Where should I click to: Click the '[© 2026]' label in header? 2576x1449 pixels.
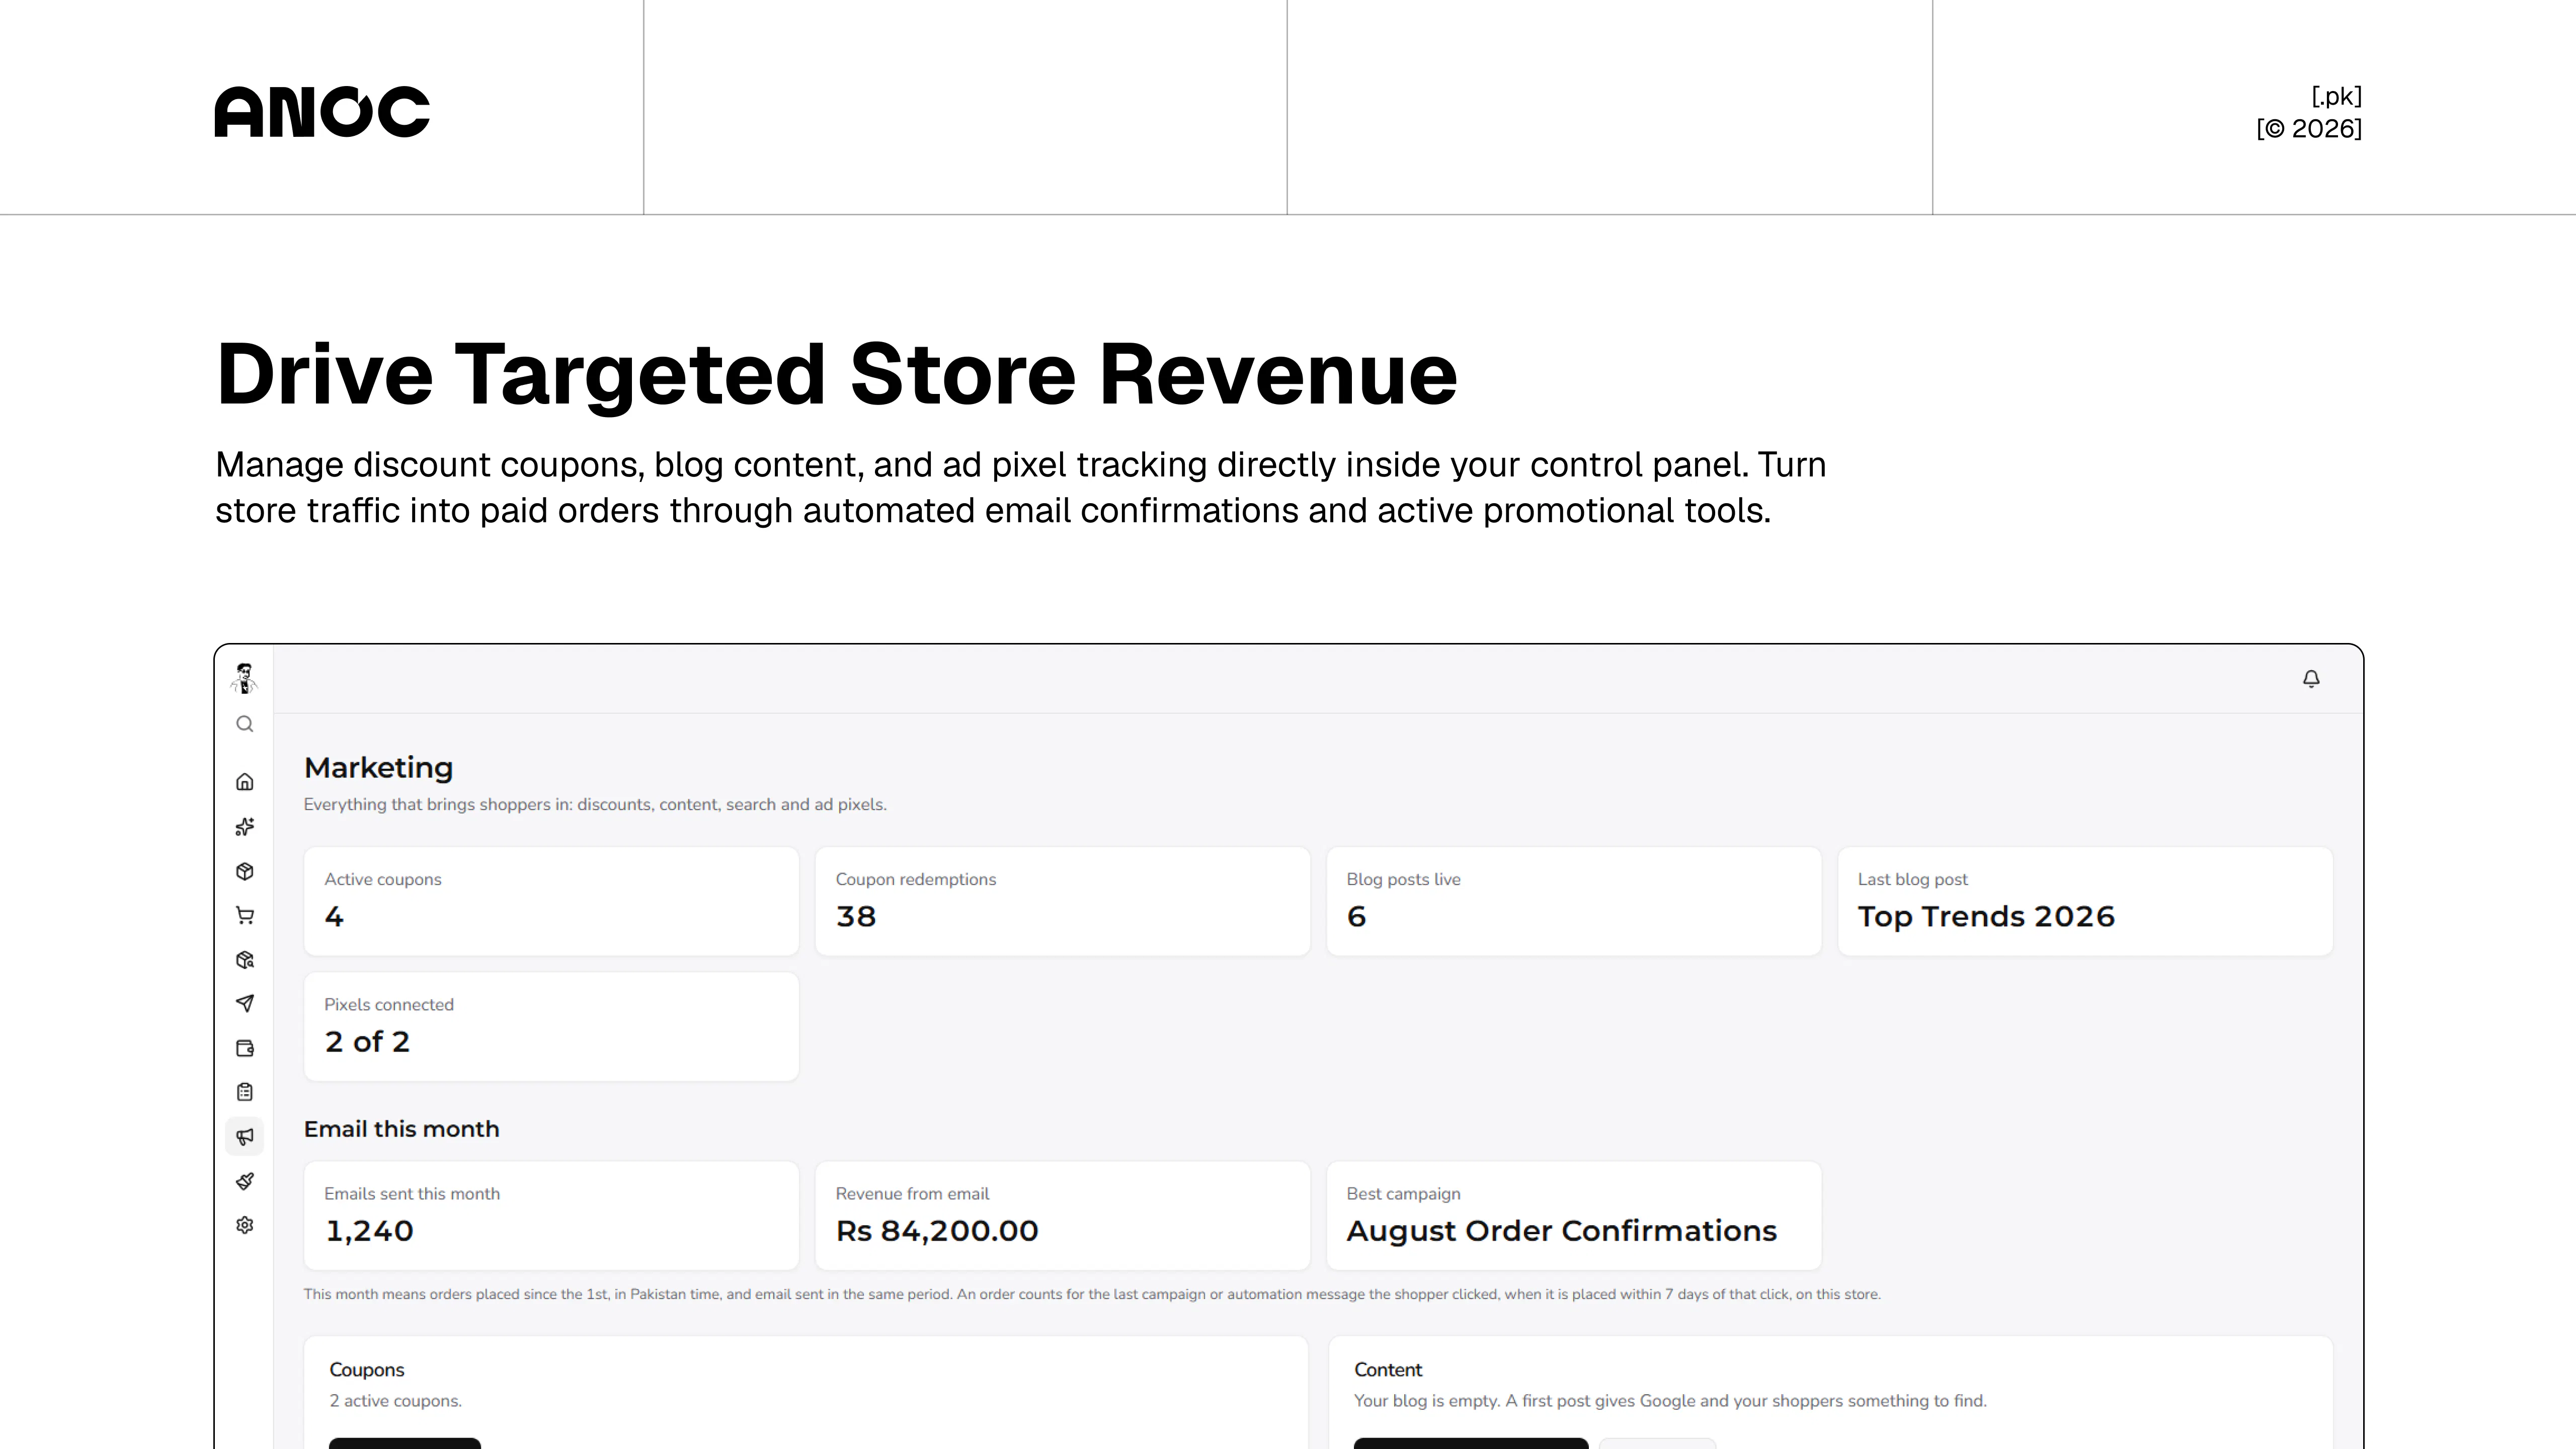[2309, 129]
